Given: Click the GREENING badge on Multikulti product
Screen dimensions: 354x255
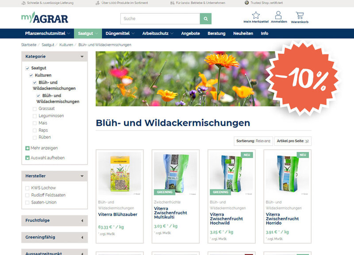Looking at the screenshot, I should click(165, 192).
